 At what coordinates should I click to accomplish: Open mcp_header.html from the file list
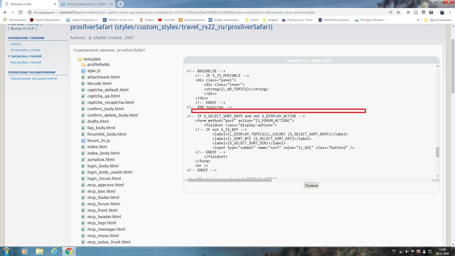[103, 216]
